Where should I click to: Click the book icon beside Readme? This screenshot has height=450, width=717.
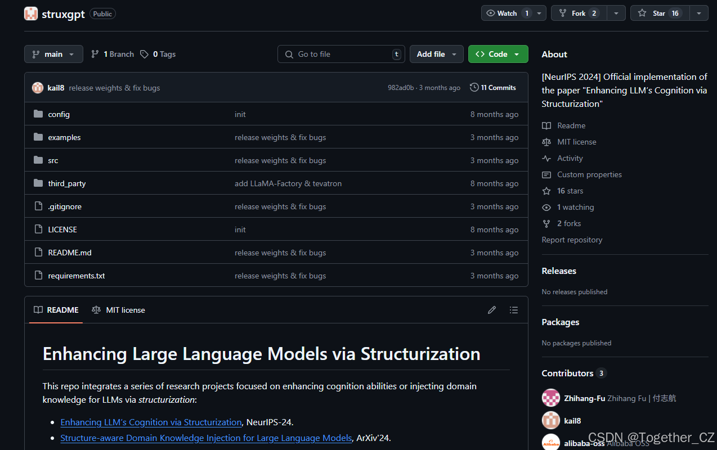coord(546,125)
